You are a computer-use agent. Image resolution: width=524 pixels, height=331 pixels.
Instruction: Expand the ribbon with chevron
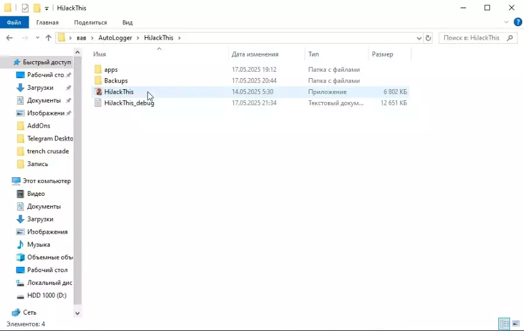[506, 22]
